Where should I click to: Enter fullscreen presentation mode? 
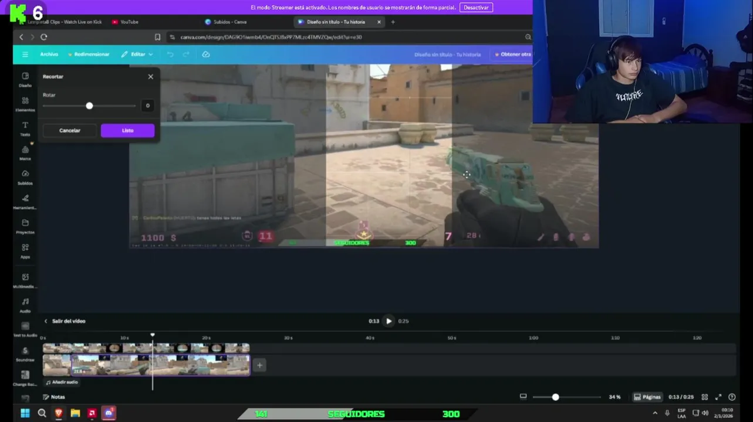(x=718, y=397)
